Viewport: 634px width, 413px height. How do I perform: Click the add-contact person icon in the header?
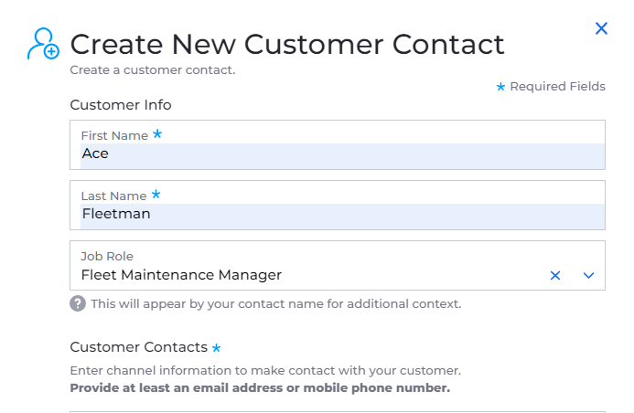pyautogui.click(x=44, y=44)
